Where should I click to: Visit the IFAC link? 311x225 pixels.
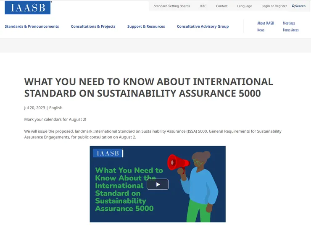tap(203, 6)
